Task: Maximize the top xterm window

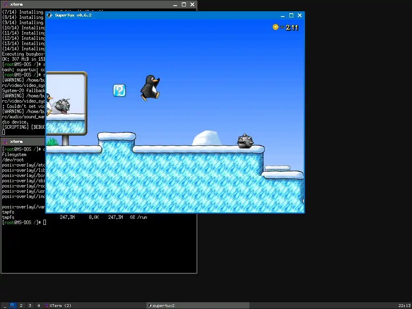Action: pyautogui.click(x=184, y=4)
